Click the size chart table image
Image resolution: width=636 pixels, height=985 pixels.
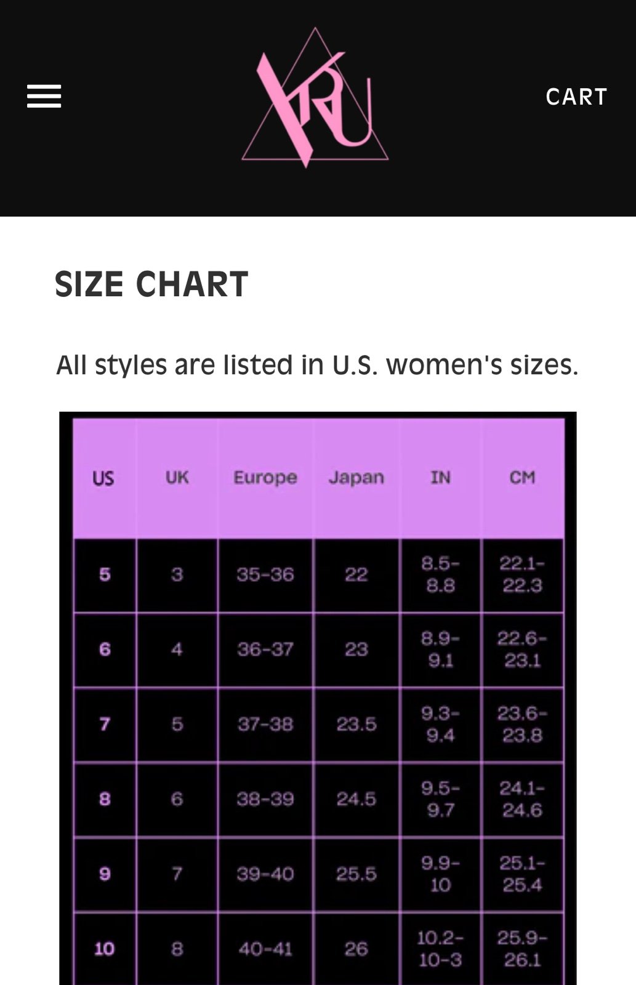click(x=318, y=698)
